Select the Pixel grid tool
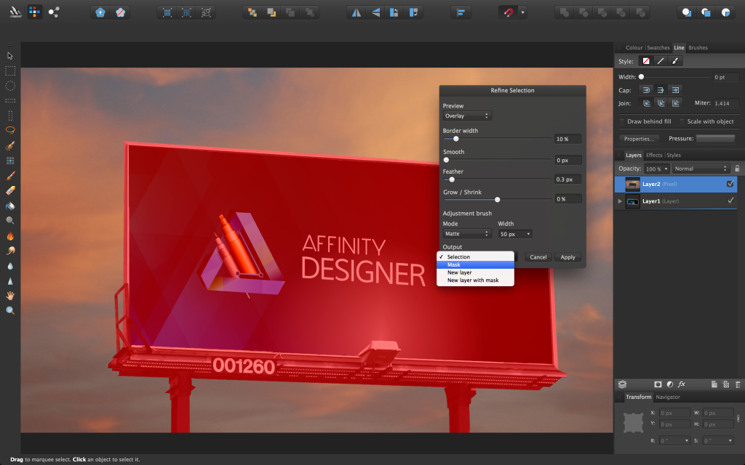 coord(10,161)
